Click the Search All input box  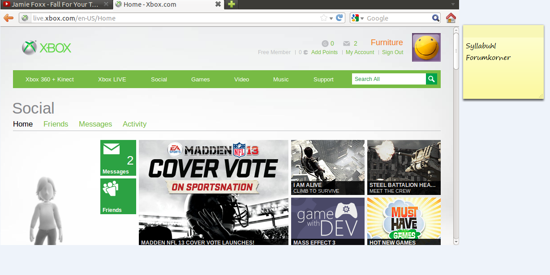point(389,79)
